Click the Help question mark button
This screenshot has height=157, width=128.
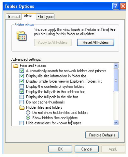[x=116, y=6]
